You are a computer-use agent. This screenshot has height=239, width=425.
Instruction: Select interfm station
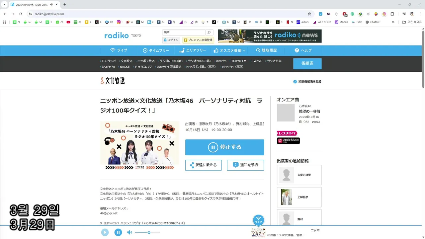click(x=221, y=61)
